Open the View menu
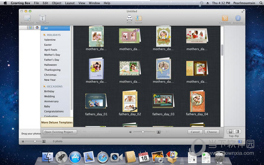The width and height of the screenshot is (264, 165). point(82,3)
